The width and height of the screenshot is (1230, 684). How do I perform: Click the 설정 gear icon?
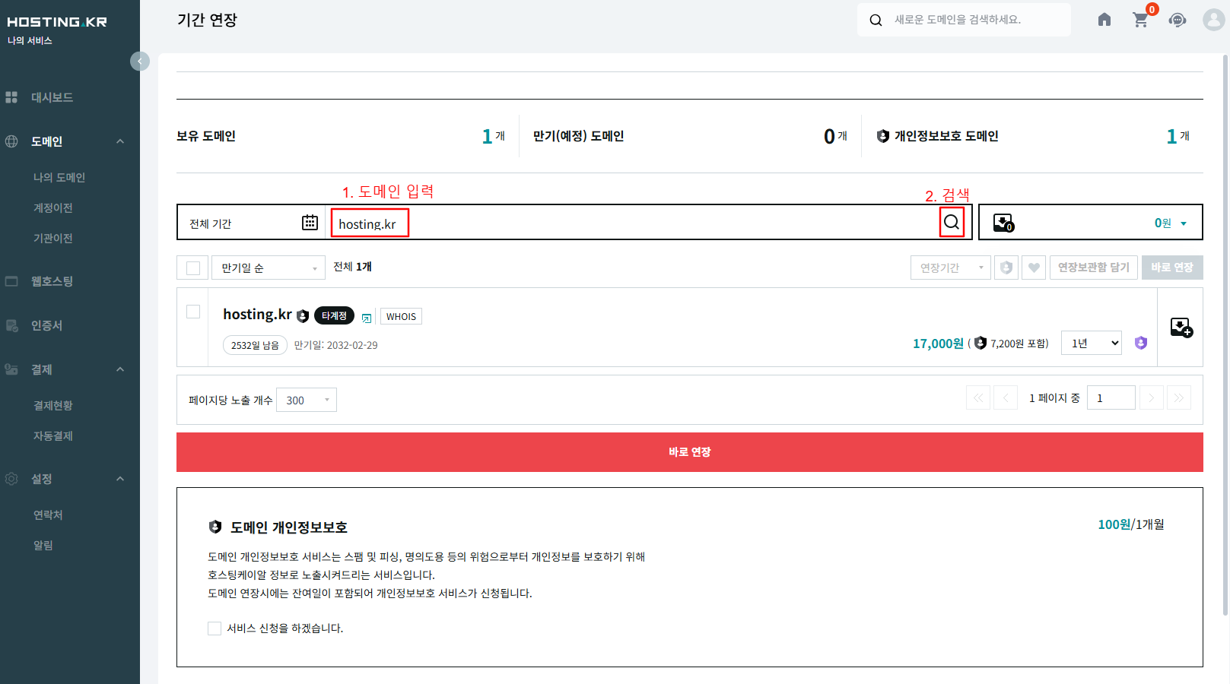pos(11,479)
